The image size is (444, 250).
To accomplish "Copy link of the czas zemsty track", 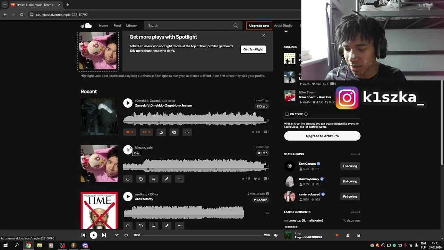I will [141, 226].
